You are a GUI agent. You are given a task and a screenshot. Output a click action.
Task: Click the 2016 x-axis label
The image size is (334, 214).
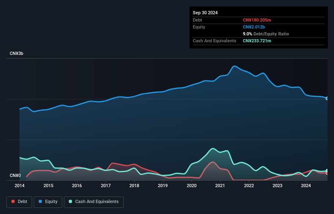coord(77,186)
